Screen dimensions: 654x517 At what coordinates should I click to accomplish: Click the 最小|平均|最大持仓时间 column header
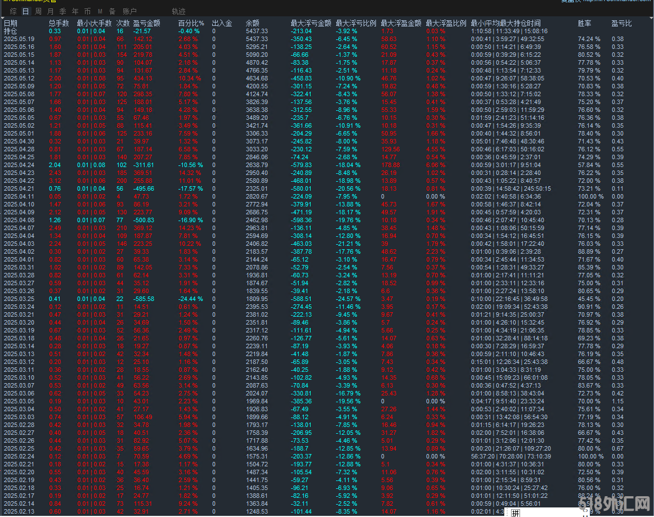505,24
